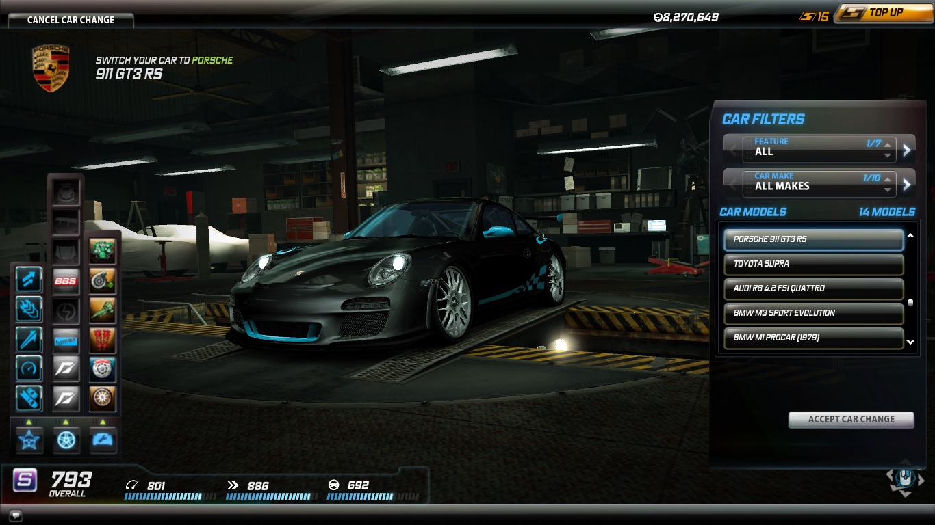Click the chevrons acceleration stat icon
935x525 pixels.
tap(233, 485)
